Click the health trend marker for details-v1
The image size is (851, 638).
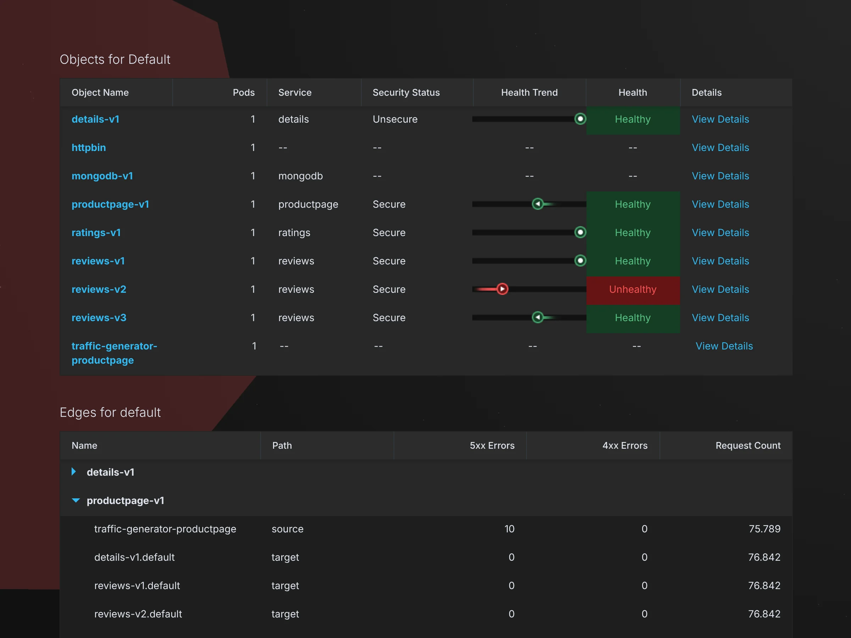pyautogui.click(x=580, y=119)
